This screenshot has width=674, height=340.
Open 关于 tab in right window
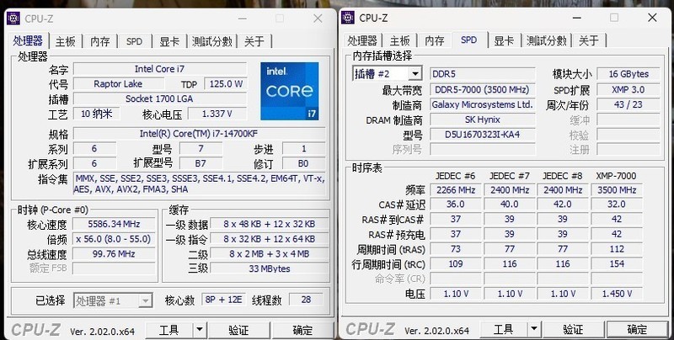(588, 40)
